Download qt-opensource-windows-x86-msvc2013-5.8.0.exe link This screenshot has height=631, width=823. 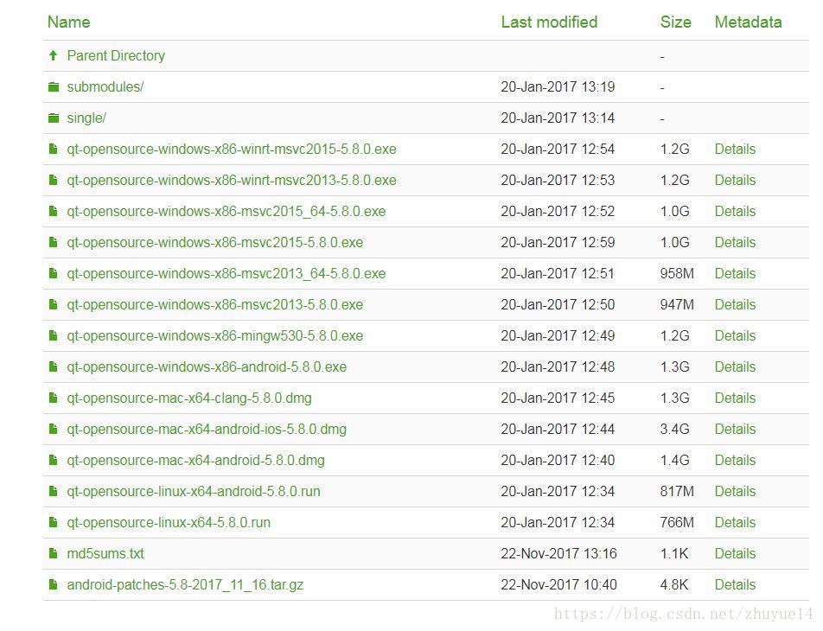(x=215, y=304)
